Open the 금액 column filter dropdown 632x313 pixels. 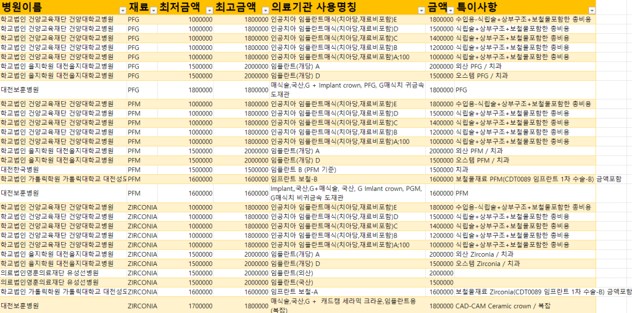coord(451,11)
